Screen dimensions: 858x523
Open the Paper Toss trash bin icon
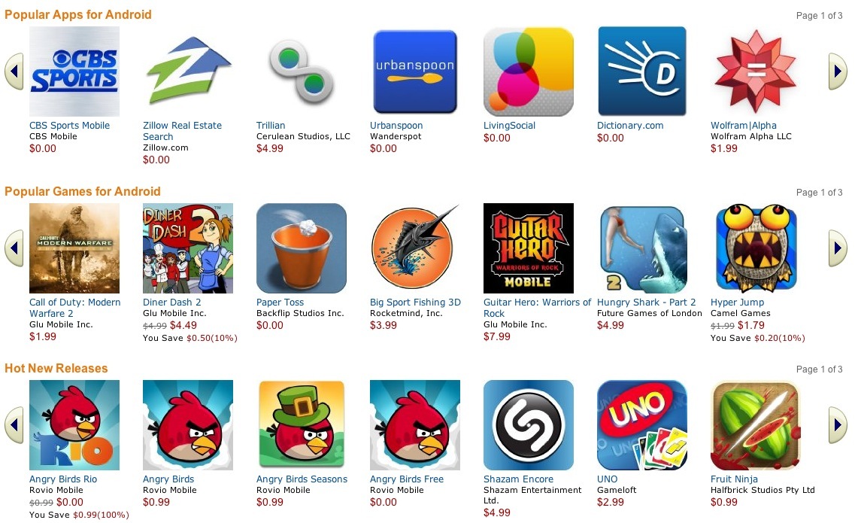tap(302, 248)
